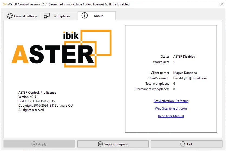Click the client's e-mail address text
Screen dimensions: 226x151
(x=190, y=78)
